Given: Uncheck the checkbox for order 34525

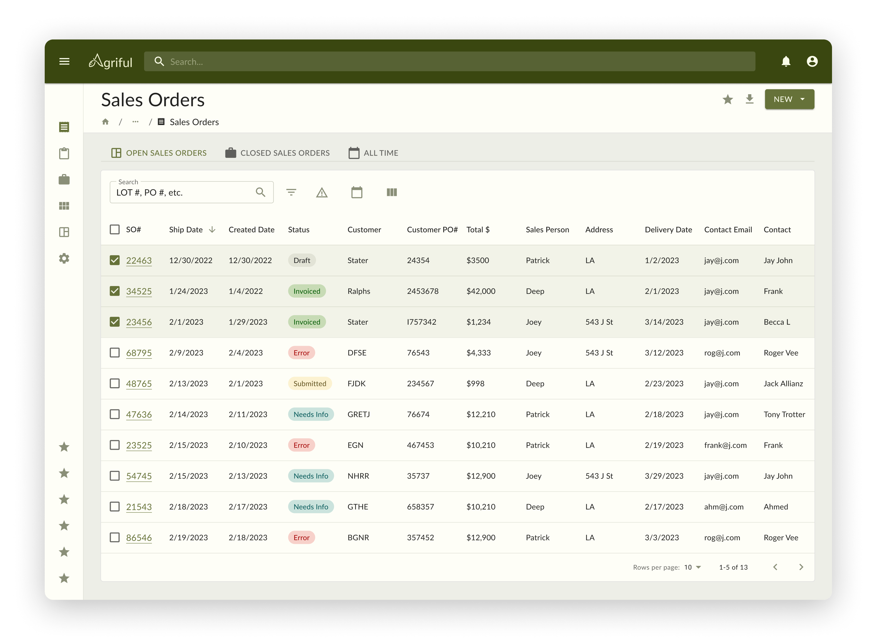Looking at the screenshot, I should pos(114,291).
